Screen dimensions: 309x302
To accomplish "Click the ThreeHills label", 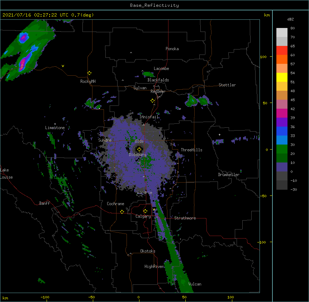I will tap(191, 150).
